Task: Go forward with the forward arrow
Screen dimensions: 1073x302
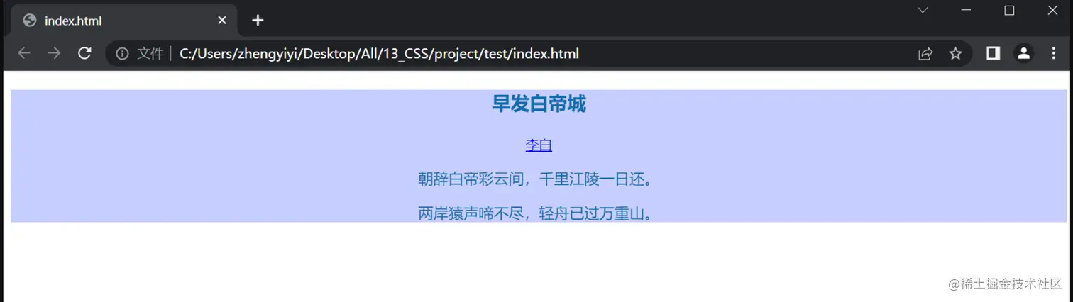Action: pos(54,54)
